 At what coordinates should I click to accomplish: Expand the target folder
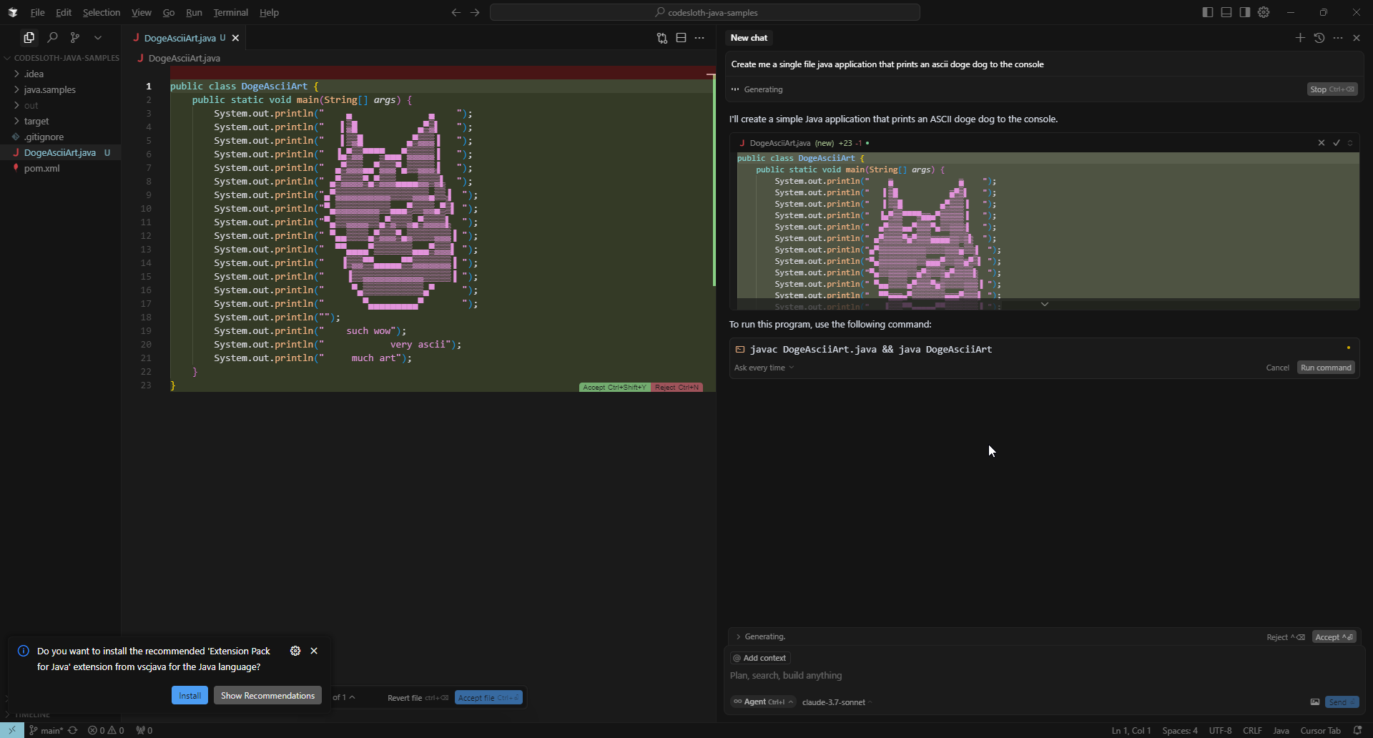point(60,121)
